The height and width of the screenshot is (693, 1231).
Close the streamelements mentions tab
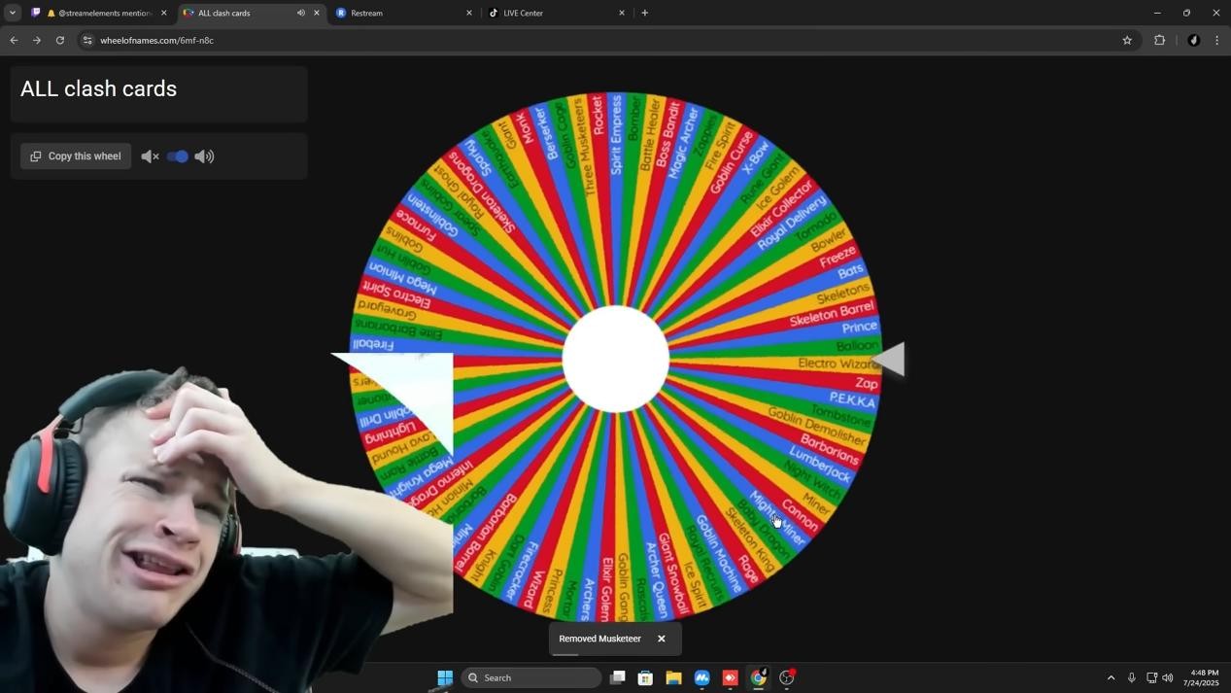[x=163, y=13]
